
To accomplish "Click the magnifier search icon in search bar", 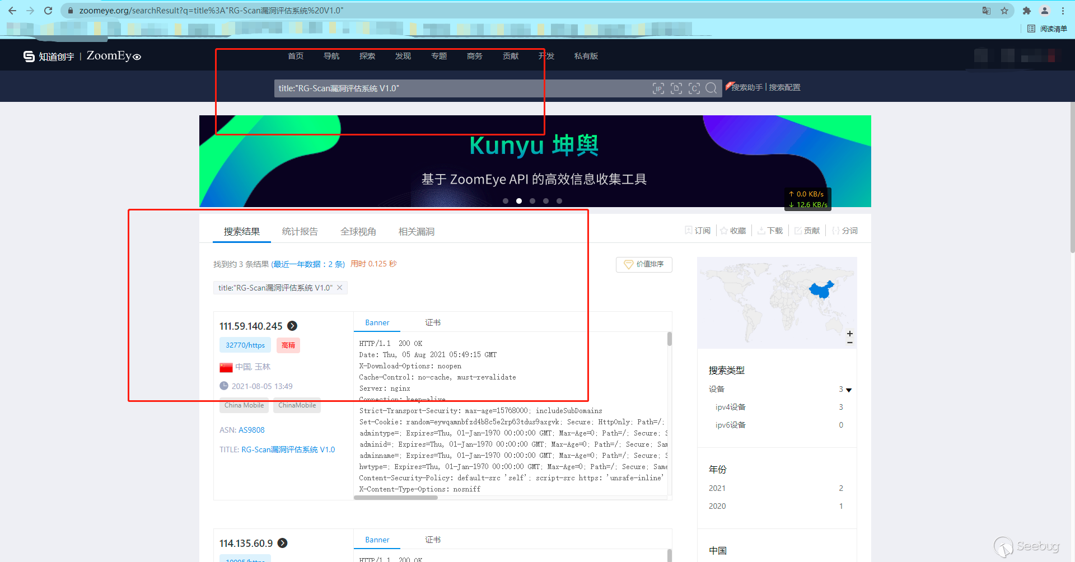I will pyautogui.click(x=711, y=88).
